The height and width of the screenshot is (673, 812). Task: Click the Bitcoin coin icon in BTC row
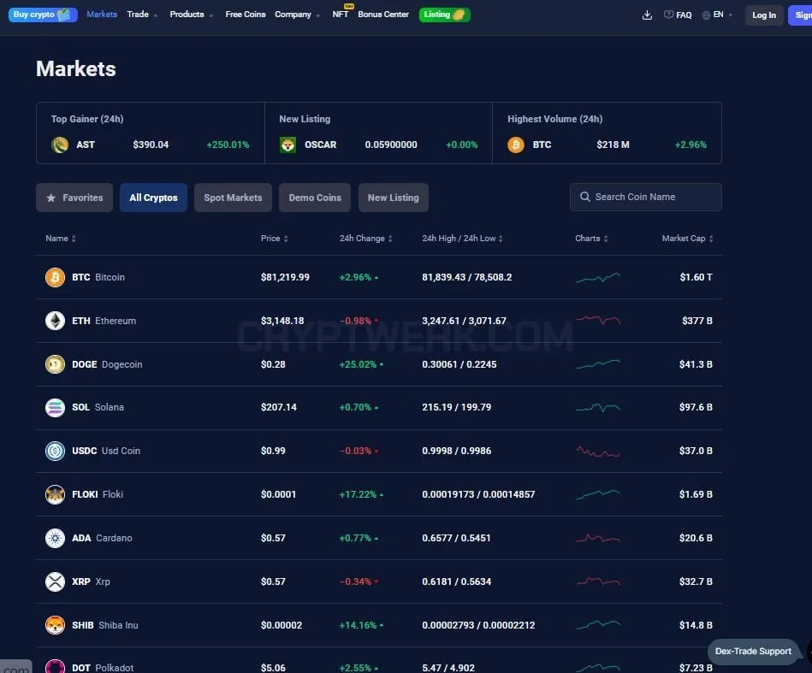pyautogui.click(x=55, y=277)
